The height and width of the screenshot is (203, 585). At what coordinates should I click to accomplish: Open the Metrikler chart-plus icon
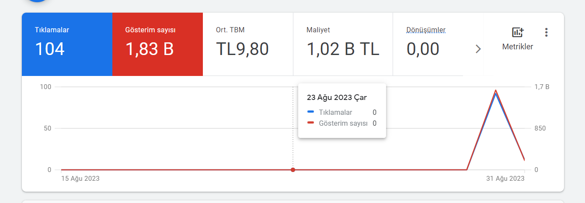[518, 32]
